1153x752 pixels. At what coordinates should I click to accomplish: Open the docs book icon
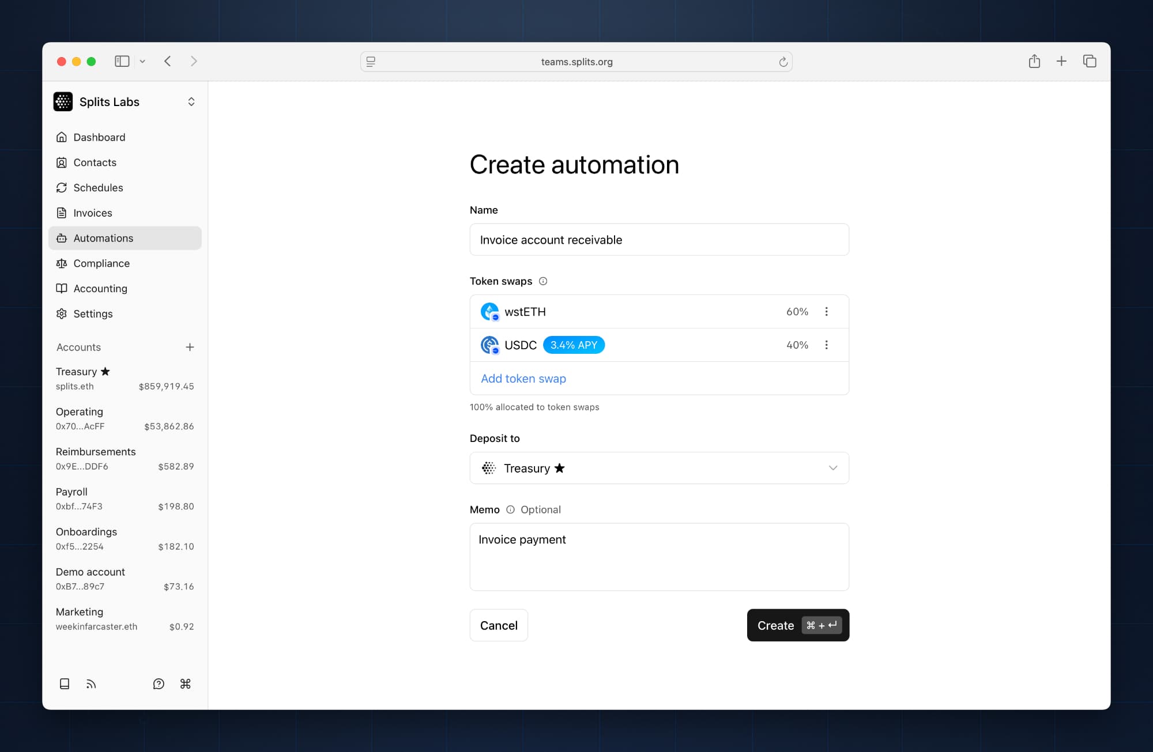tap(65, 683)
